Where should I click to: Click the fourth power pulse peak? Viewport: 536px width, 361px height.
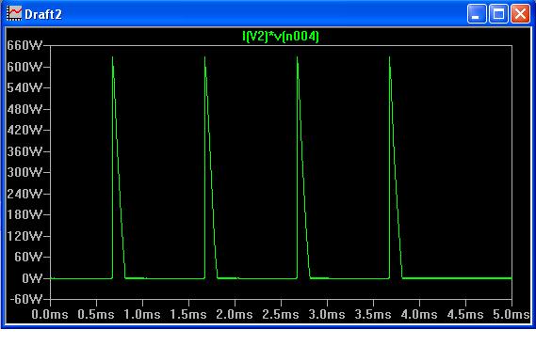(x=389, y=57)
